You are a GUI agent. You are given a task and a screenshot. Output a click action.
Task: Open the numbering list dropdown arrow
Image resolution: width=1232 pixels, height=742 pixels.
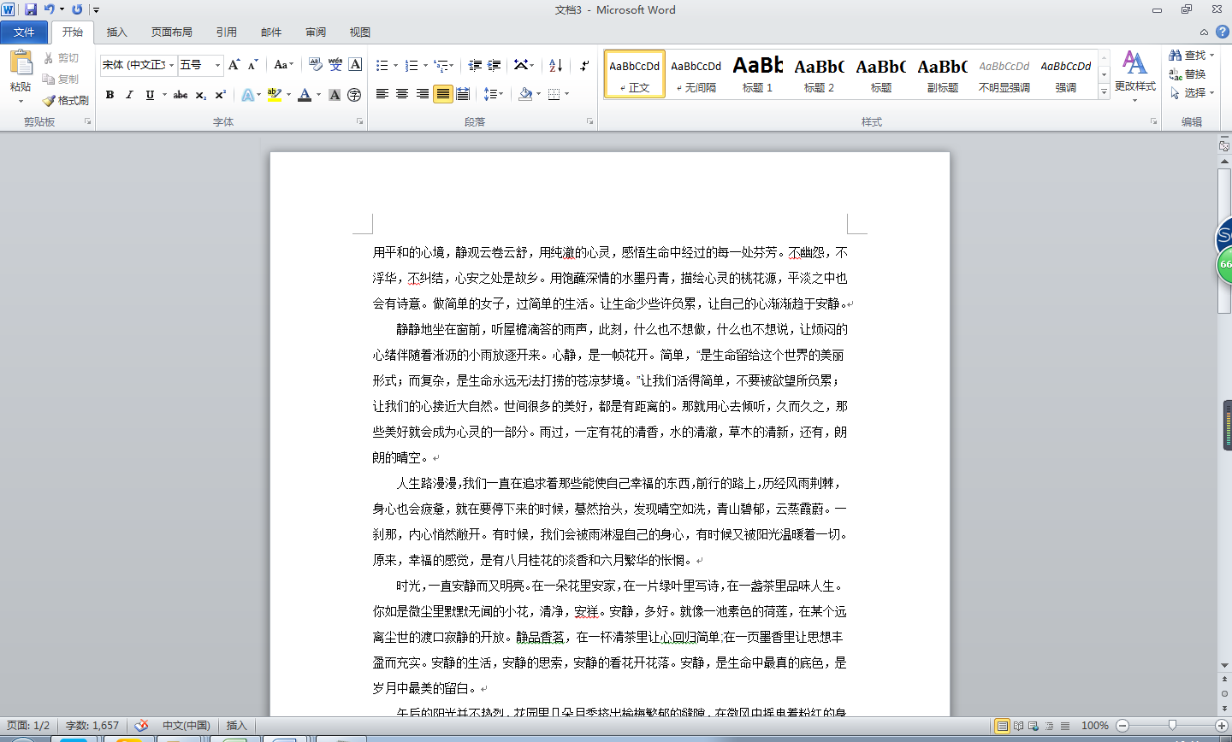pyautogui.click(x=425, y=65)
